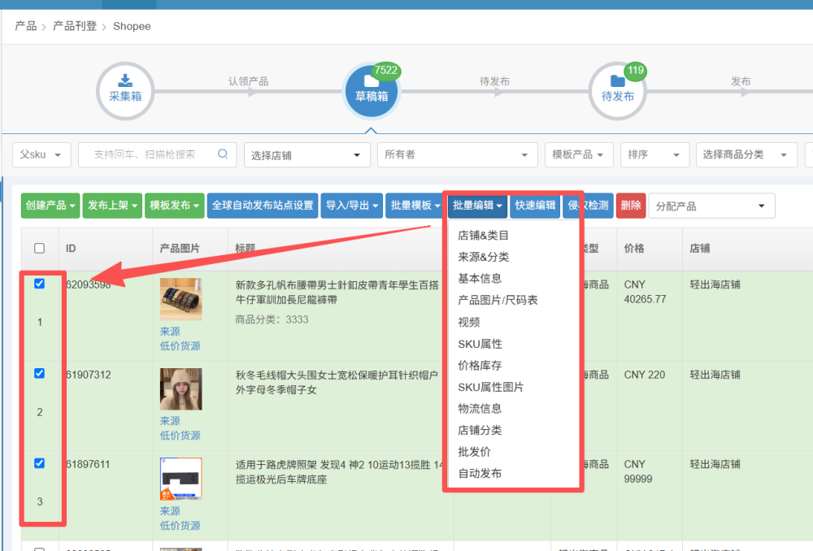The width and height of the screenshot is (813, 551).
Task: Open the 父sku search type dropdown
Action: click(41, 154)
